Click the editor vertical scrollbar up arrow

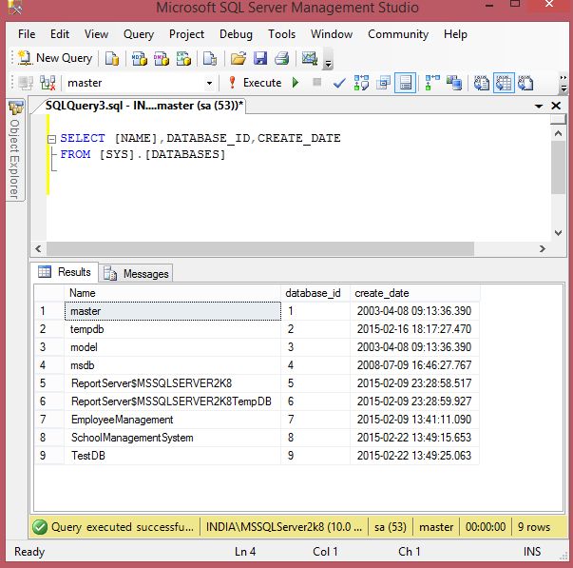558,133
